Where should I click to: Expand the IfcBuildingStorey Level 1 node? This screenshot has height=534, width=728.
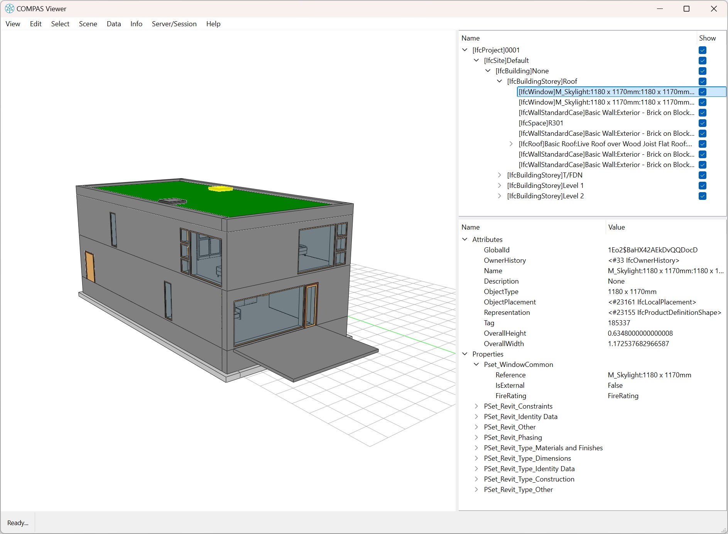500,186
